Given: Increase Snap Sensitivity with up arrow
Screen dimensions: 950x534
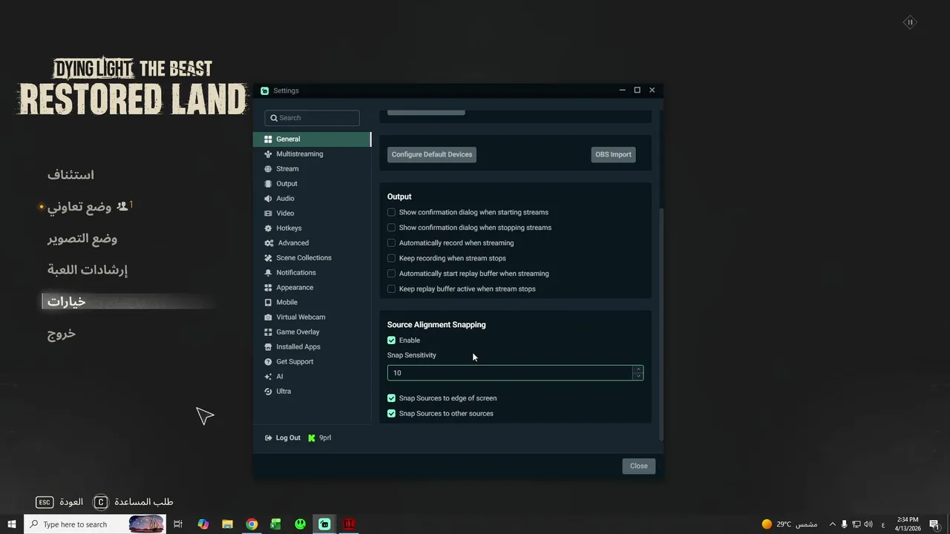Looking at the screenshot, I should [x=638, y=369].
